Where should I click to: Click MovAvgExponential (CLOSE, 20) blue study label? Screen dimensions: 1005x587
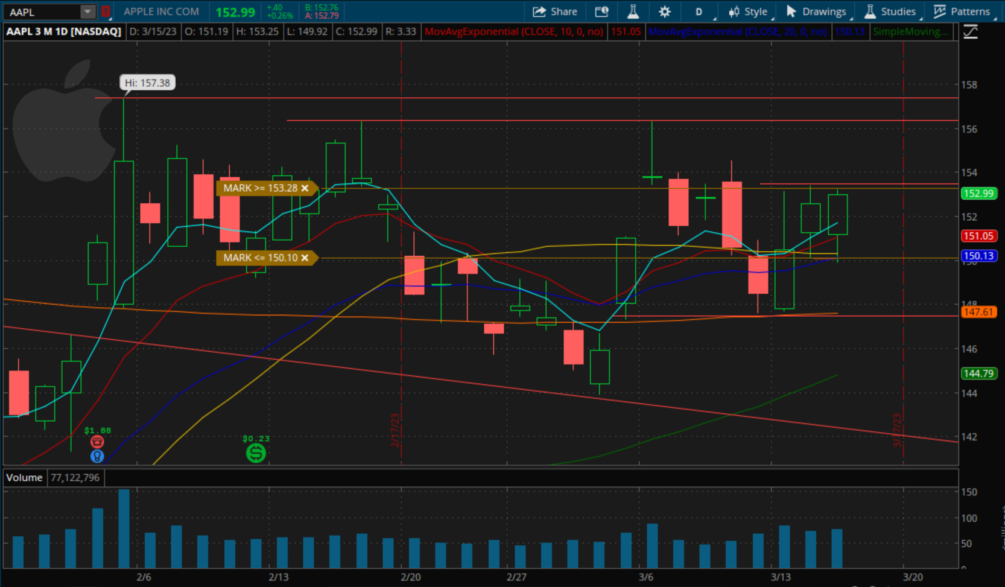pos(737,31)
